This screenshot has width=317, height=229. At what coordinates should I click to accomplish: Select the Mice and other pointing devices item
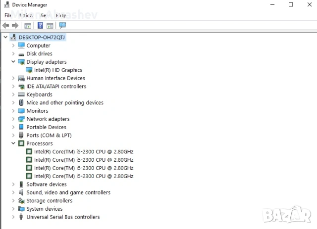click(65, 103)
